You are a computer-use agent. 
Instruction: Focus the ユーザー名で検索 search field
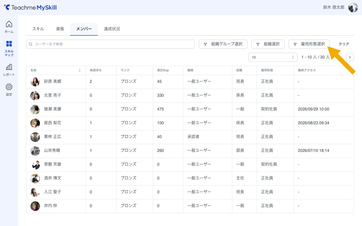click(110, 44)
